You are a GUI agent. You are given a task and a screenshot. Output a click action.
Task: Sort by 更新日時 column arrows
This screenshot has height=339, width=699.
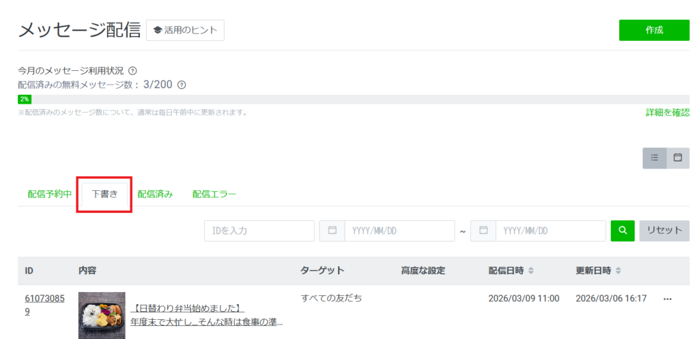point(618,271)
